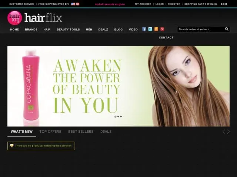Go to next products with right arrow
Screen dimensions: 237x177
[x=228, y=132]
